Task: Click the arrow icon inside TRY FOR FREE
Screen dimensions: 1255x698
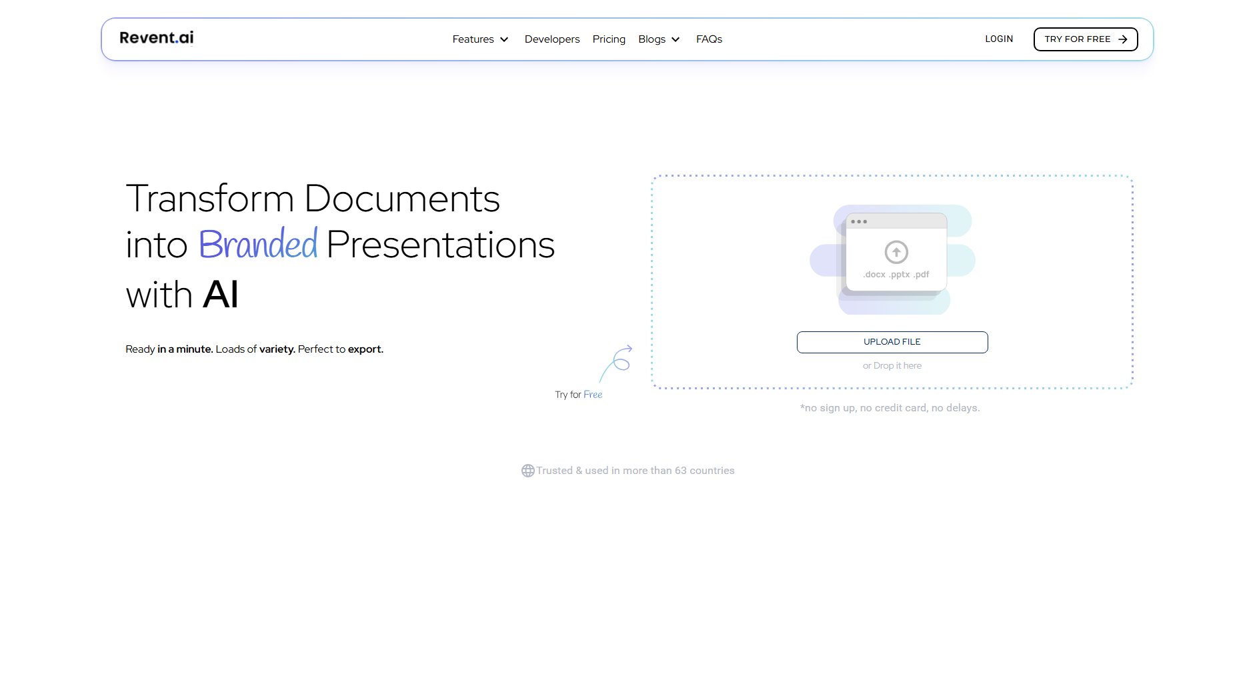Action: [x=1124, y=39]
